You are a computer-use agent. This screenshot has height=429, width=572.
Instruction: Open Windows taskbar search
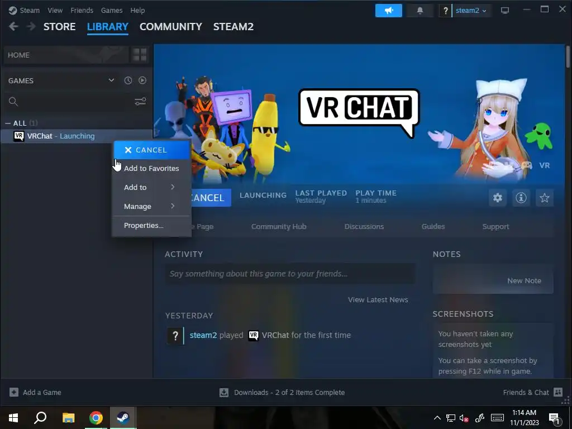click(40, 418)
